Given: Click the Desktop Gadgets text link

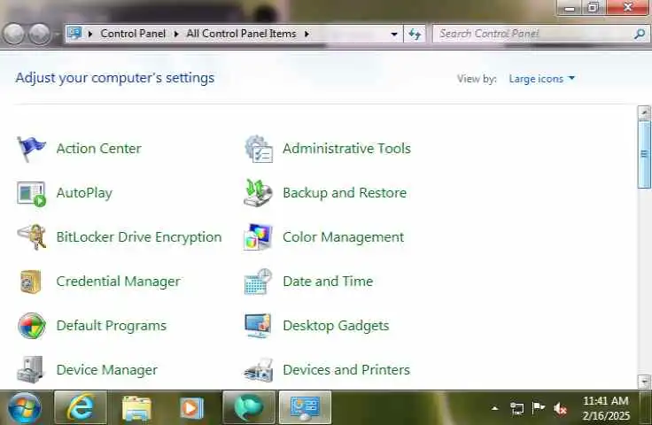Looking at the screenshot, I should [336, 326].
